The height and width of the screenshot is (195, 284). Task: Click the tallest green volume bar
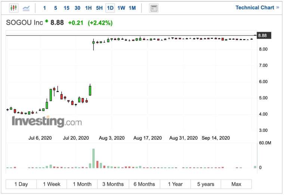click(x=93, y=158)
